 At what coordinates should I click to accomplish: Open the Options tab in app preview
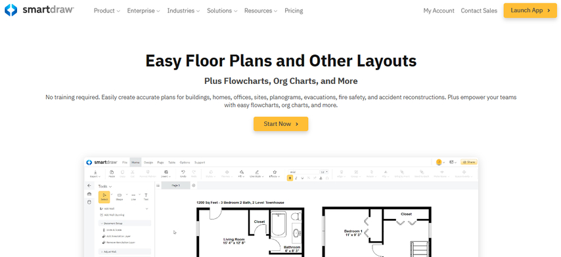point(185,163)
